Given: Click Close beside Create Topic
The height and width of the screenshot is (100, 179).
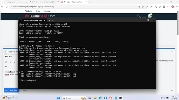Looking at the screenshot, I should pos(24,90).
